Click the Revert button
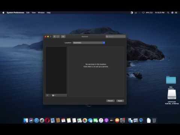This screenshot has height=135, width=180. pyautogui.click(x=110, y=101)
